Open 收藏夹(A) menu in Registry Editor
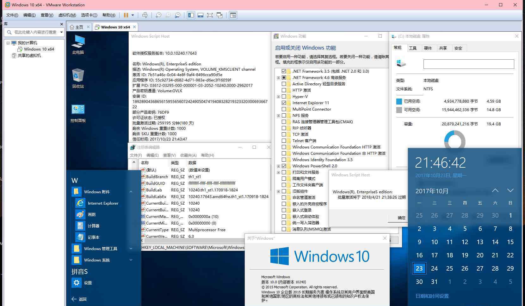525x306 pixels. coord(188,155)
